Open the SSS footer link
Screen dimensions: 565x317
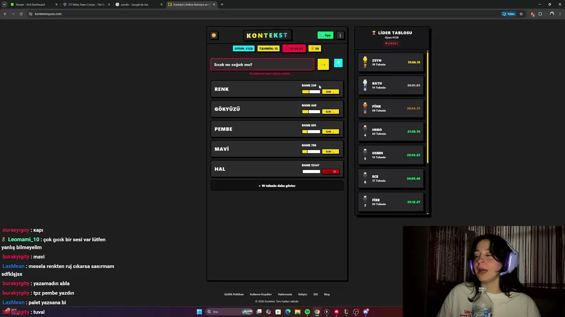(x=316, y=294)
